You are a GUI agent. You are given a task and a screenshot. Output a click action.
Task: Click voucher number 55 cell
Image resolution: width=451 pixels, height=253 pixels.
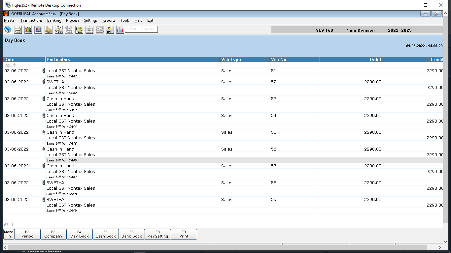295,132
